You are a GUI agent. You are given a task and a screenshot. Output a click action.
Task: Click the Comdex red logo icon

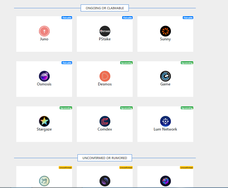(105, 121)
